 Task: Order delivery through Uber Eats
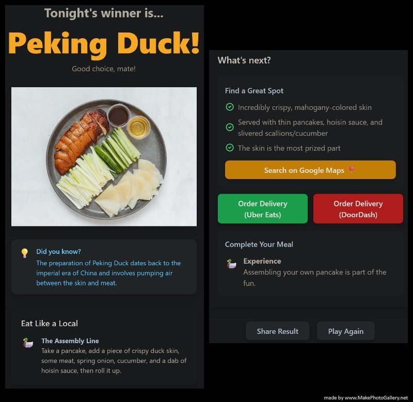[263, 209]
